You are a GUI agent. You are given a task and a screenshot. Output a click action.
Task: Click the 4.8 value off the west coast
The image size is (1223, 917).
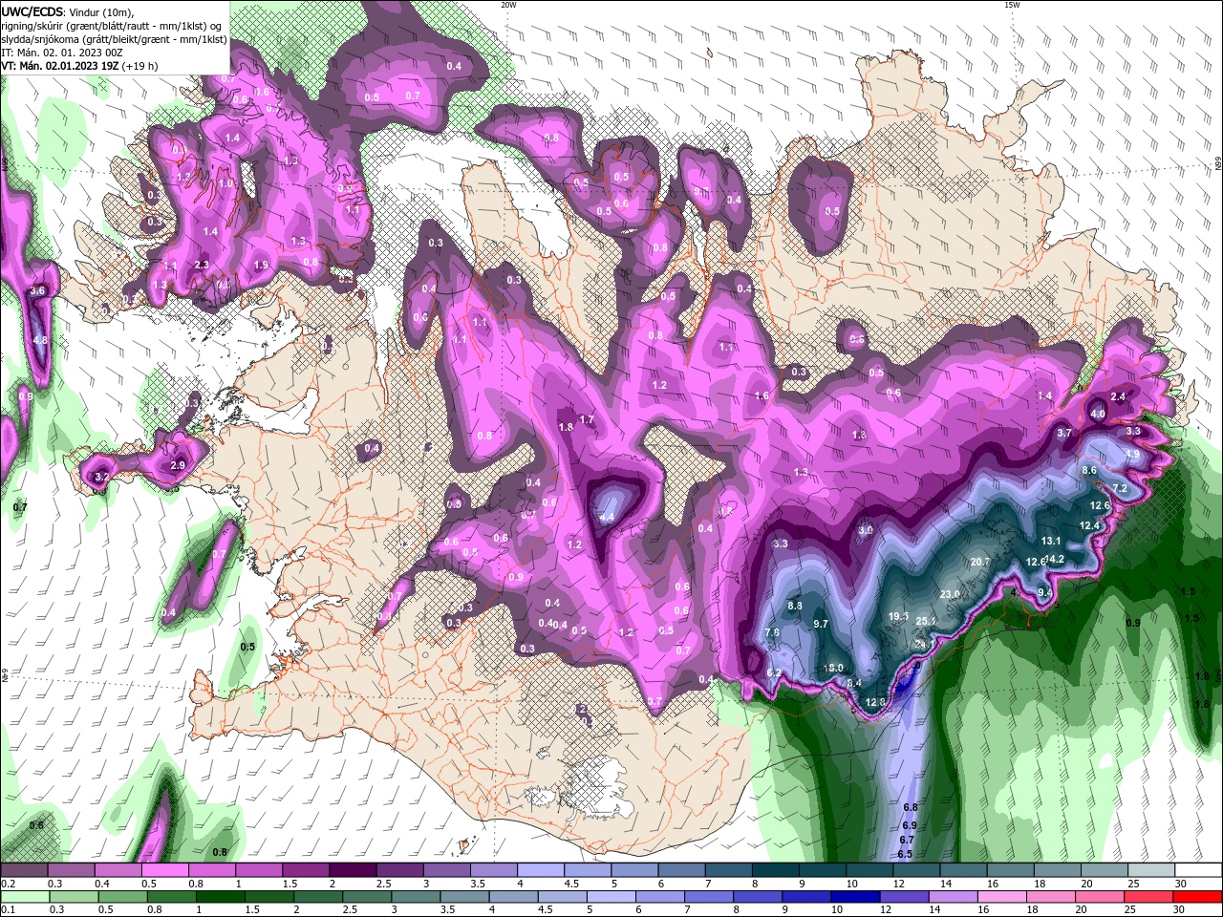[x=40, y=340]
